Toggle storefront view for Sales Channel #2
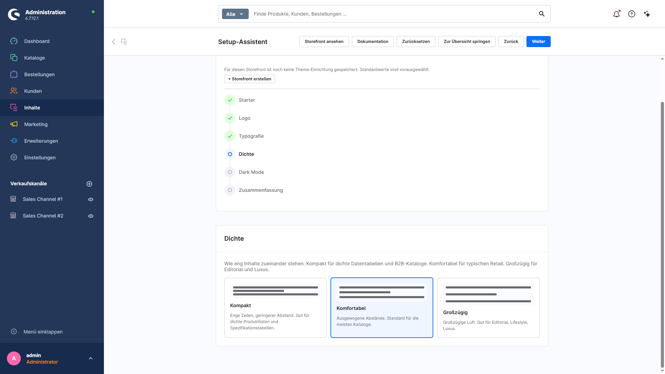The image size is (665, 374). point(91,216)
